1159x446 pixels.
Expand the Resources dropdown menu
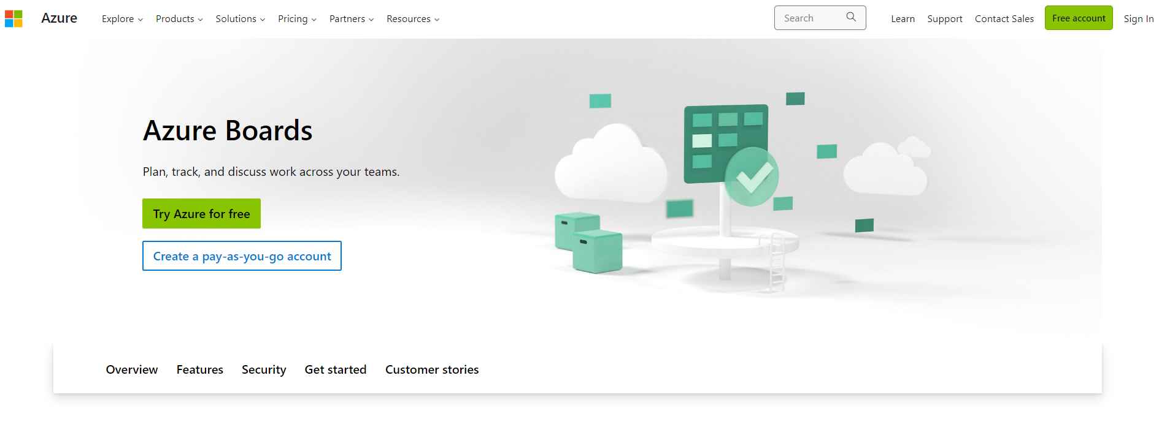pyautogui.click(x=413, y=19)
